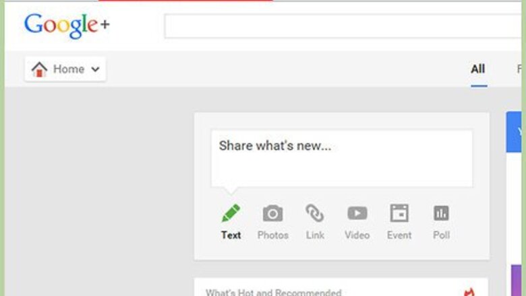The height and width of the screenshot is (296, 526).
Task: Pick the Video play icon
Action: [357, 213]
